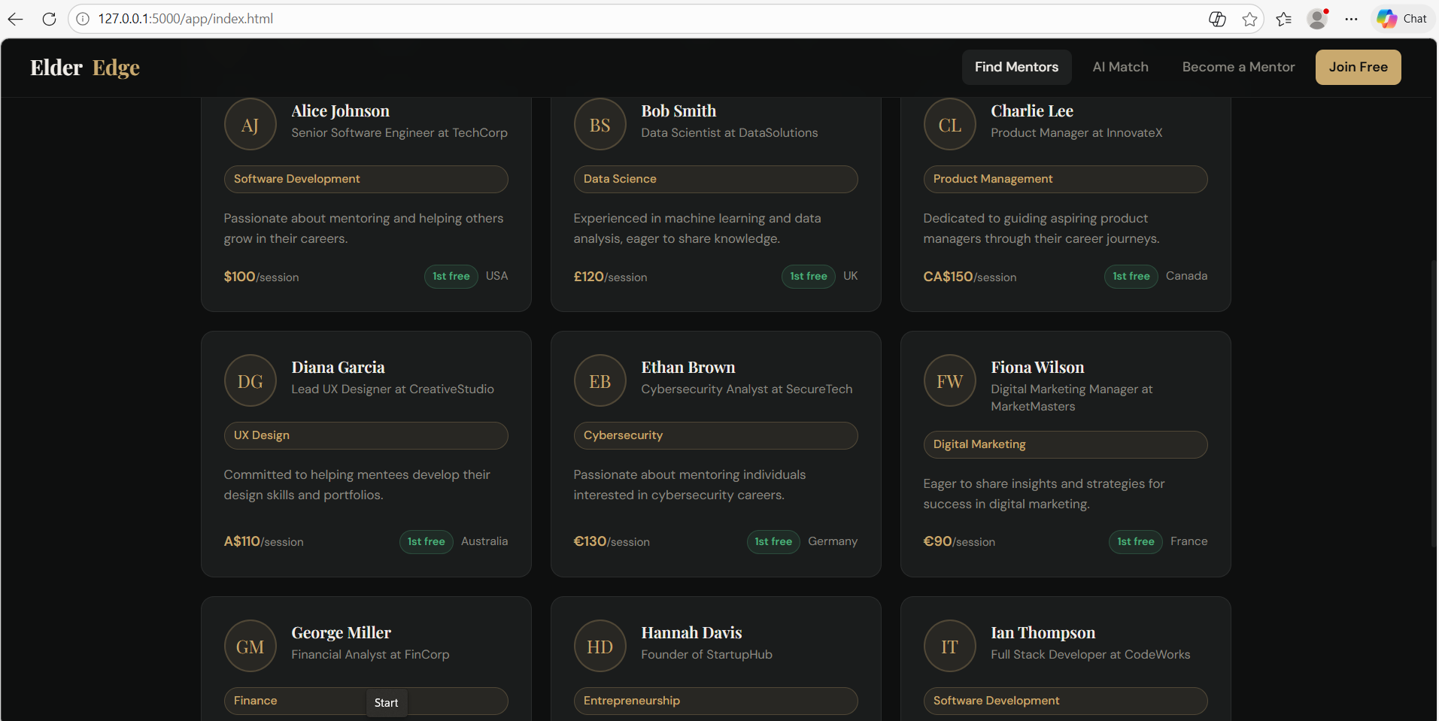Viewport: 1439px width, 721px height.
Task: Click the CA$150/session price
Action: click(970, 277)
